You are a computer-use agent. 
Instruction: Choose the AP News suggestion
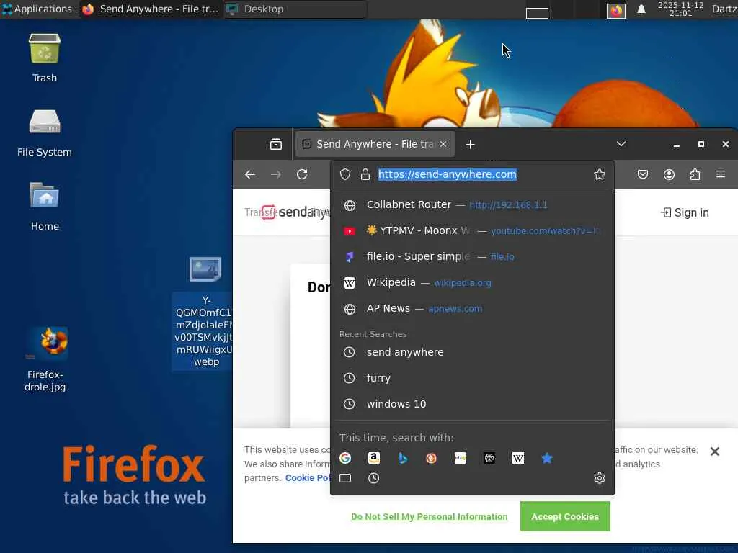(x=472, y=308)
